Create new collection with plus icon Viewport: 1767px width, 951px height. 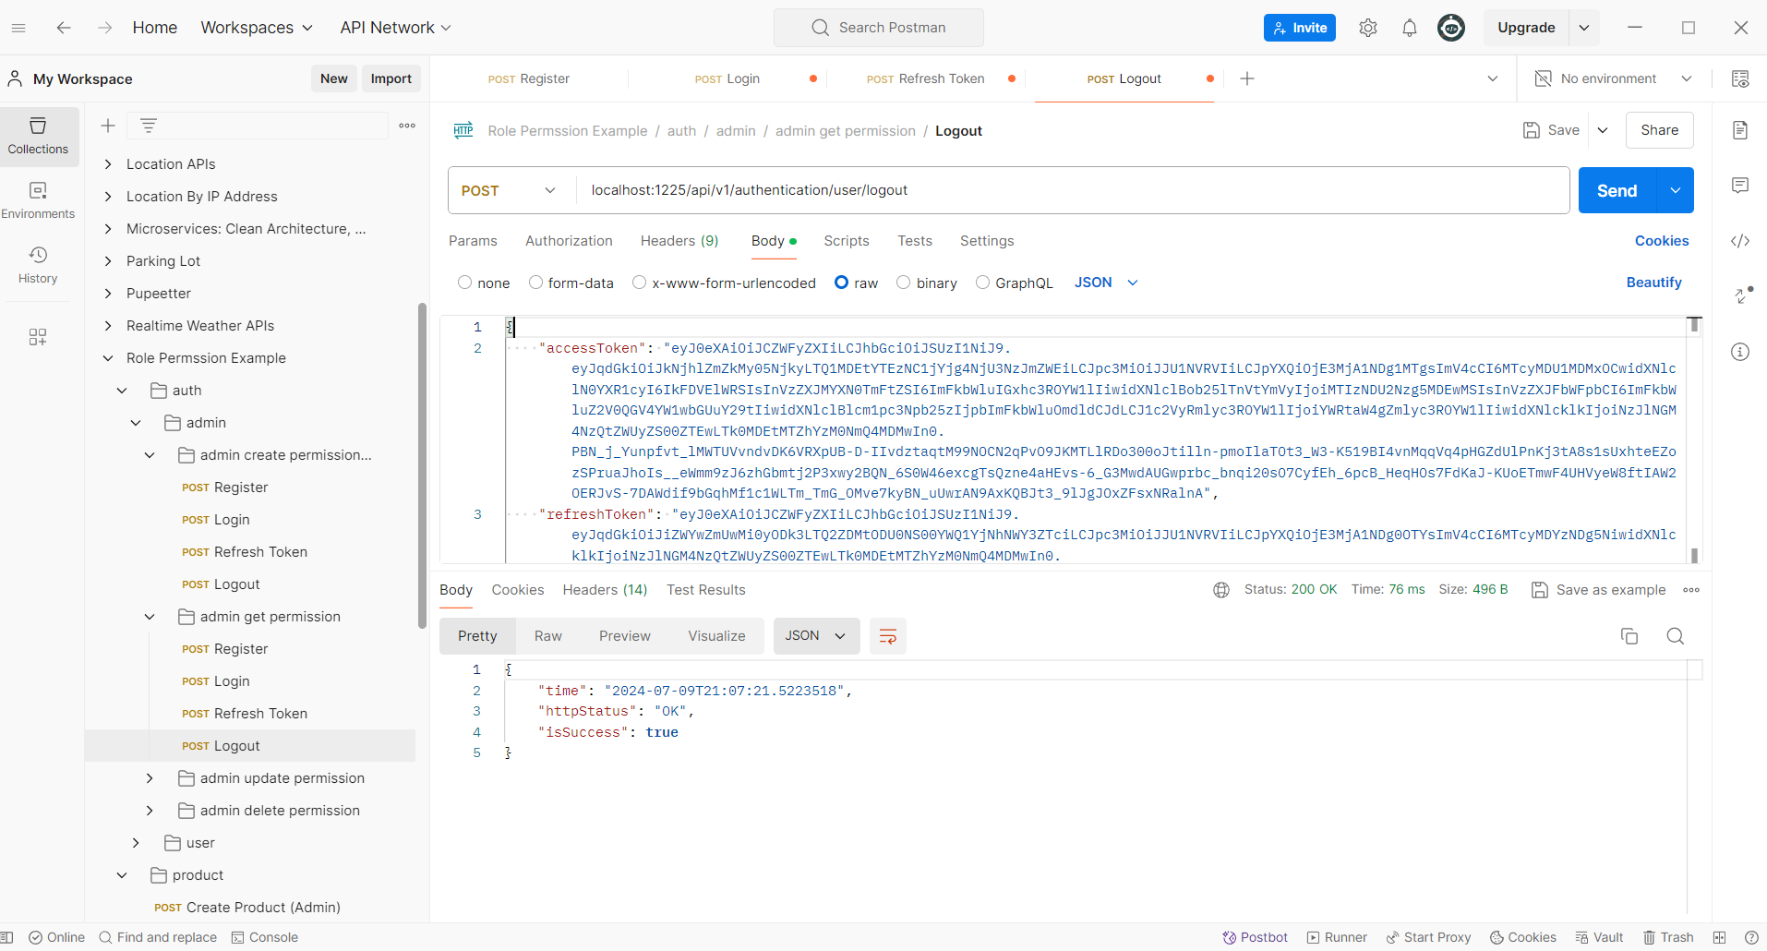pyautogui.click(x=108, y=126)
